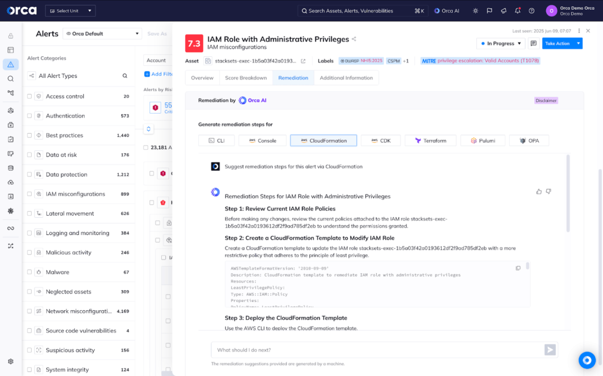603x376 pixels.
Task: Expand the +1 additional labels
Action: point(406,61)
